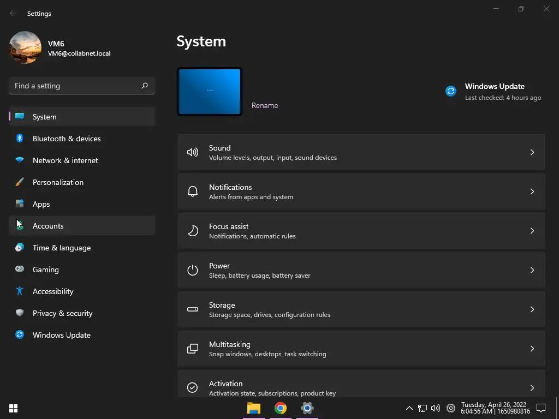Open Time & language settings
The height and width of the screenshot is (419, 559).
coord(82,247)
